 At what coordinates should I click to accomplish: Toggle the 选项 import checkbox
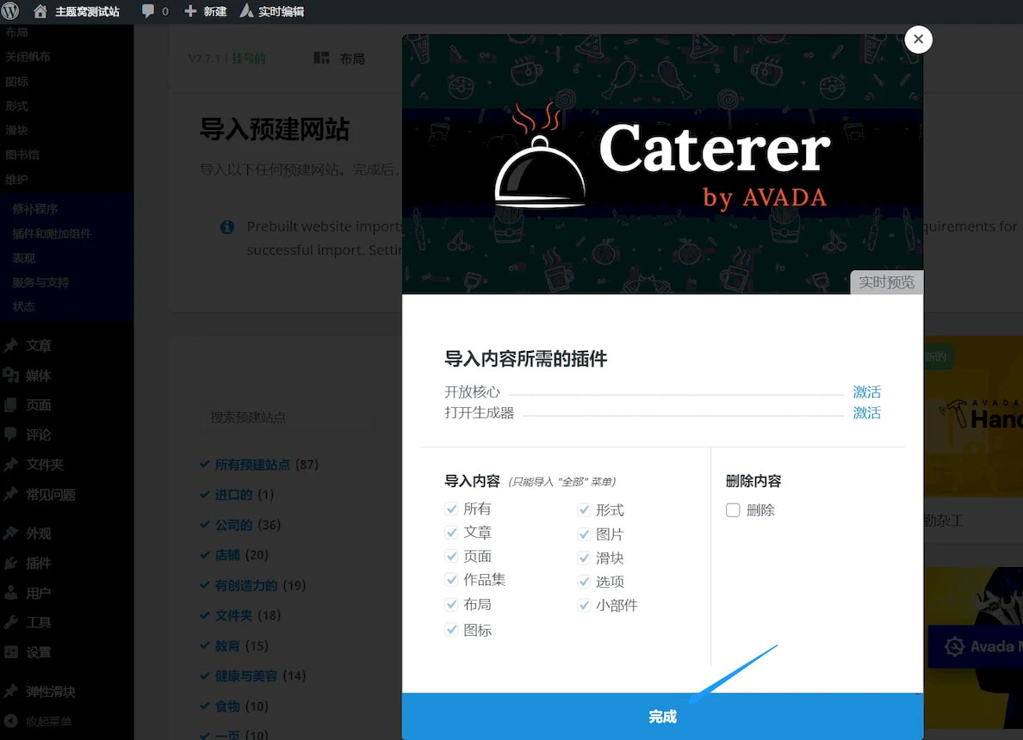pyautogui.click(x=584, y=582)
